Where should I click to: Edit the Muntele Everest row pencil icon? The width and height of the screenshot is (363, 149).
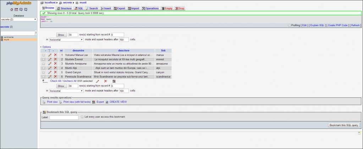[x=50, y=59]
